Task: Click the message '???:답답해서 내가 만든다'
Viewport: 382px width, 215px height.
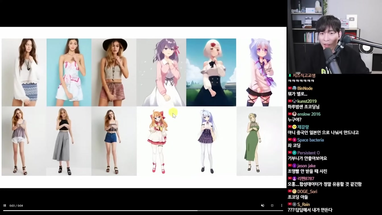Action: click(x=310, y=210)
